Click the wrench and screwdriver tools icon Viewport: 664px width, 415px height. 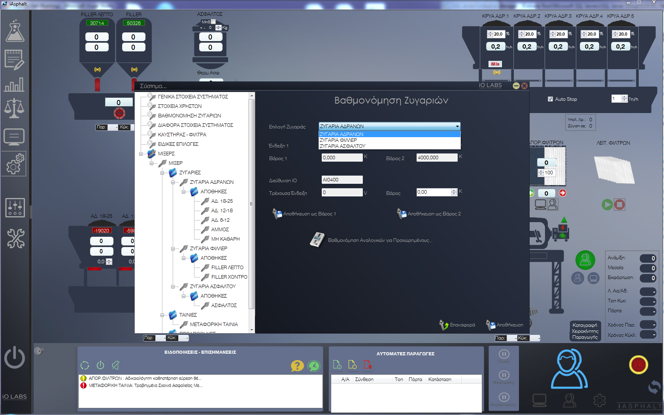[15, 239]
